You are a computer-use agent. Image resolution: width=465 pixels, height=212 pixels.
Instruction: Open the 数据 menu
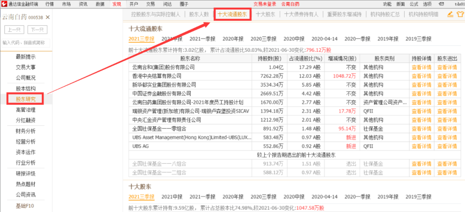[100, 4]
